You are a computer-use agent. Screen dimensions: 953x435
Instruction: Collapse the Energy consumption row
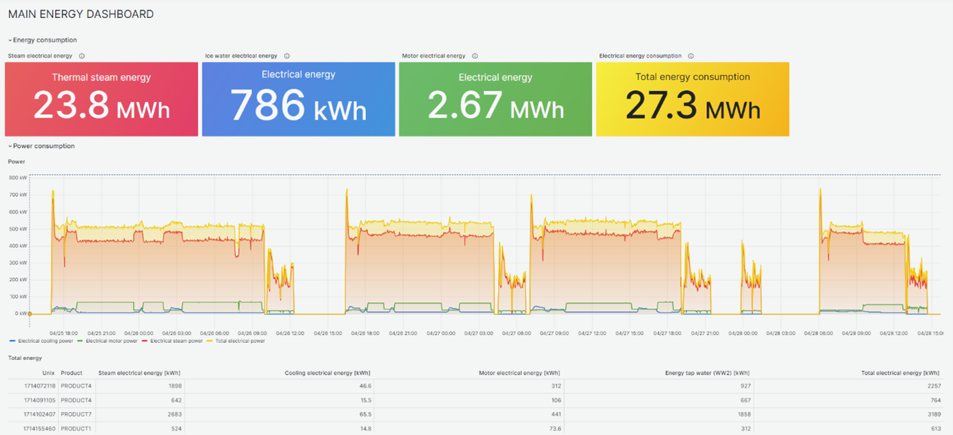(42, 40)
